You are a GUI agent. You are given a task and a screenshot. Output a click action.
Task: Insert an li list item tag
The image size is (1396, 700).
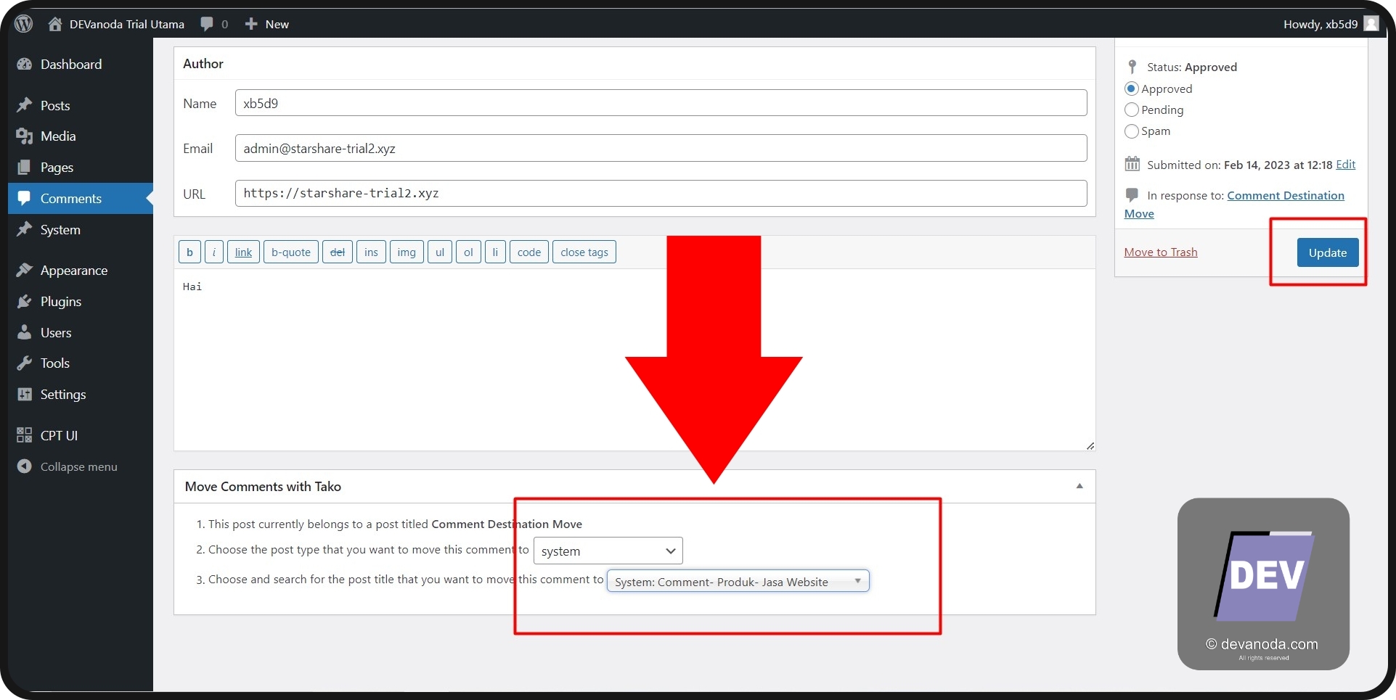pyautogui.click(x=495, y=252)
